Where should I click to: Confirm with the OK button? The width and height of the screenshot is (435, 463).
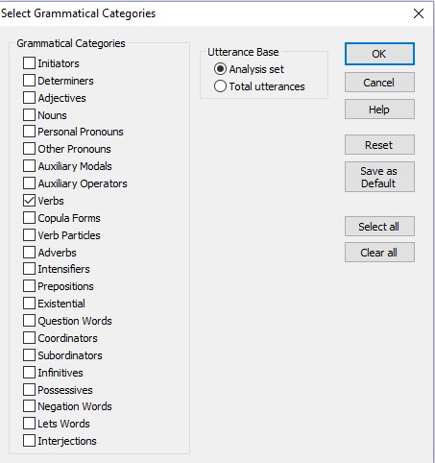point(379,54)
